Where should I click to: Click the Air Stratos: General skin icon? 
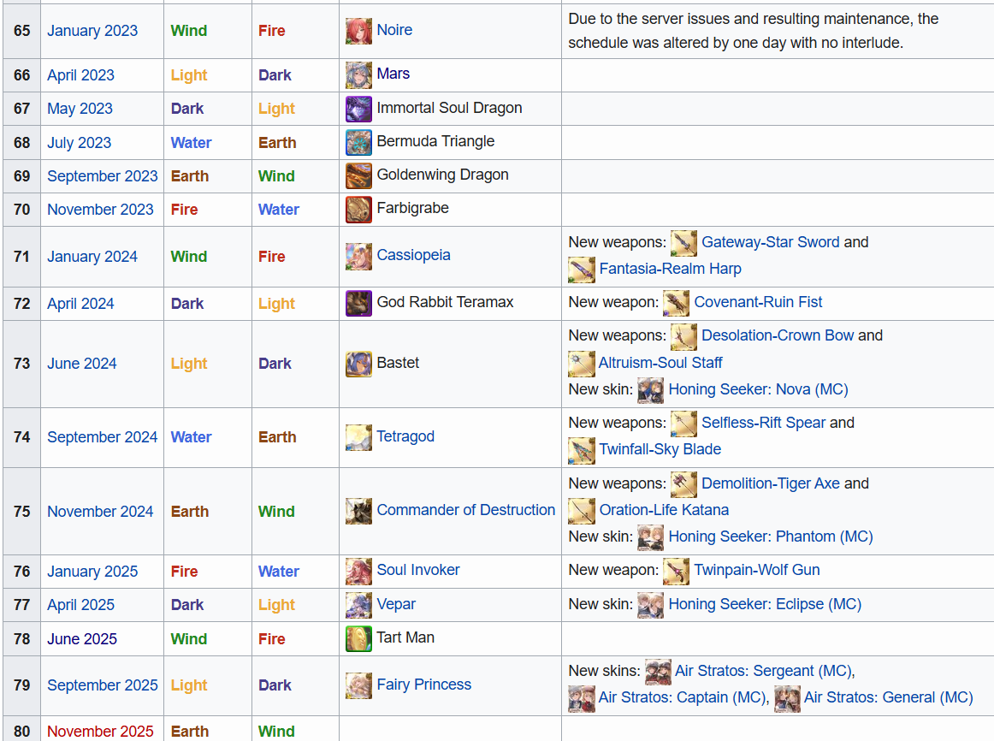tap(787, 699)
